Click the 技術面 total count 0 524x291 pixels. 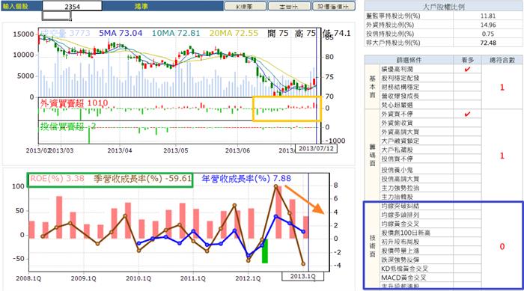click(502, 246)
